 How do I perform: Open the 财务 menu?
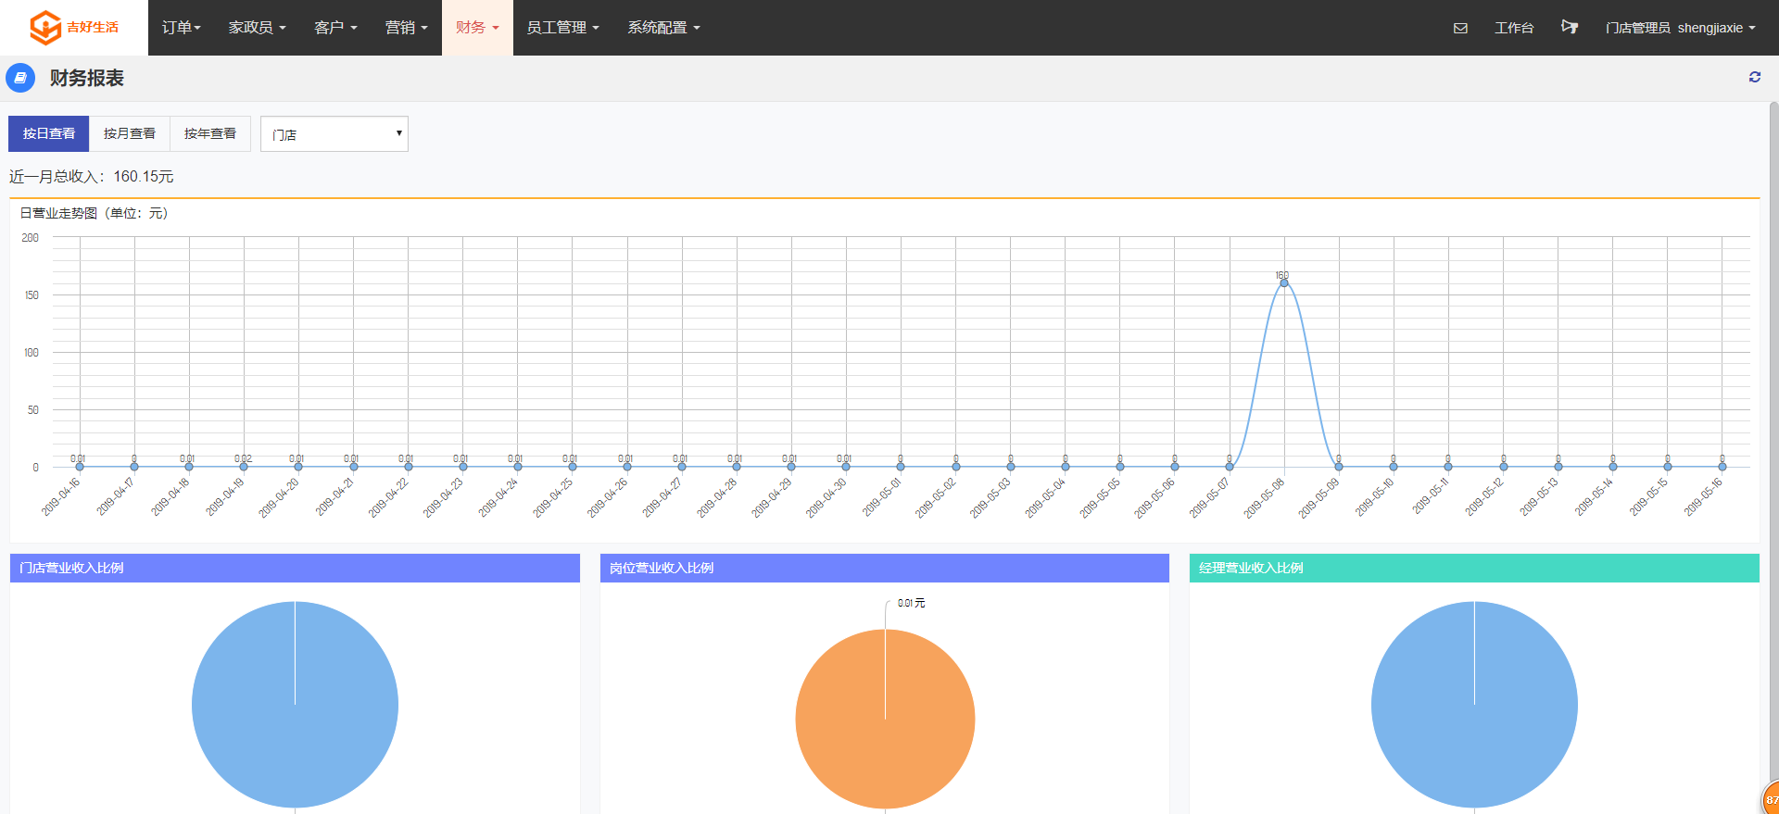tap(477, 28)
